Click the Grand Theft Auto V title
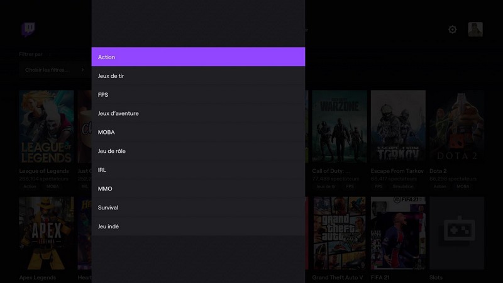 click(338, 277)
